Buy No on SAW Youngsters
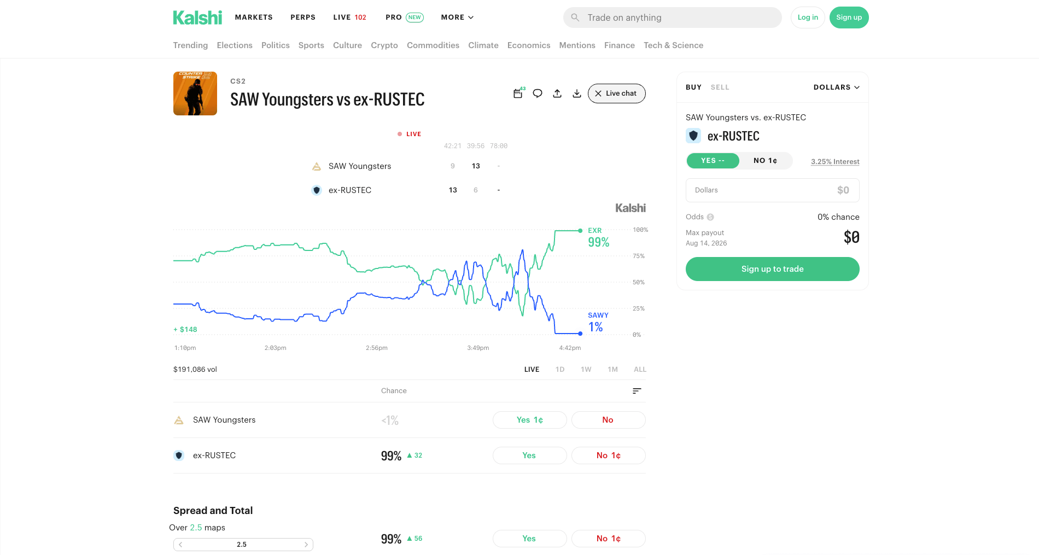 pos(608,420)
